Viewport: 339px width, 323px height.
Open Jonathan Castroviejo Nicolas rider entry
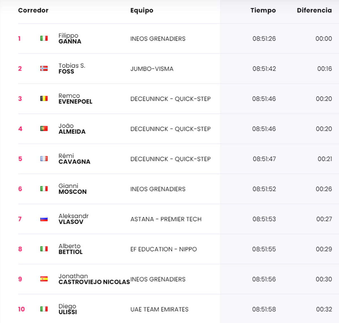[94, 279]
